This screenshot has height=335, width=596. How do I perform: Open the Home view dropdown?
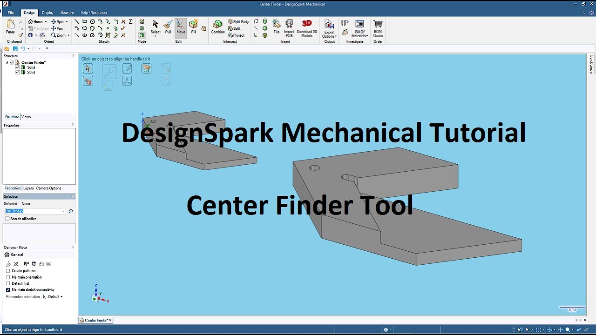pos(46,22)
